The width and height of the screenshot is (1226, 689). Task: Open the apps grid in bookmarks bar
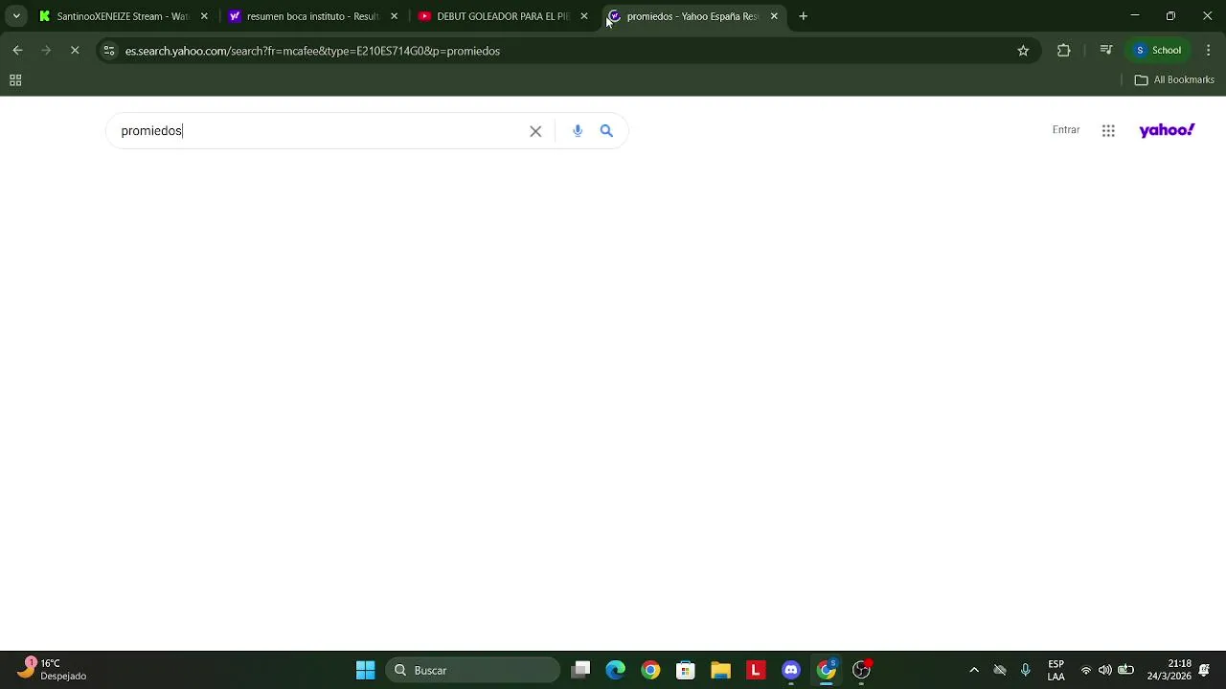click(x=15, y=80)
